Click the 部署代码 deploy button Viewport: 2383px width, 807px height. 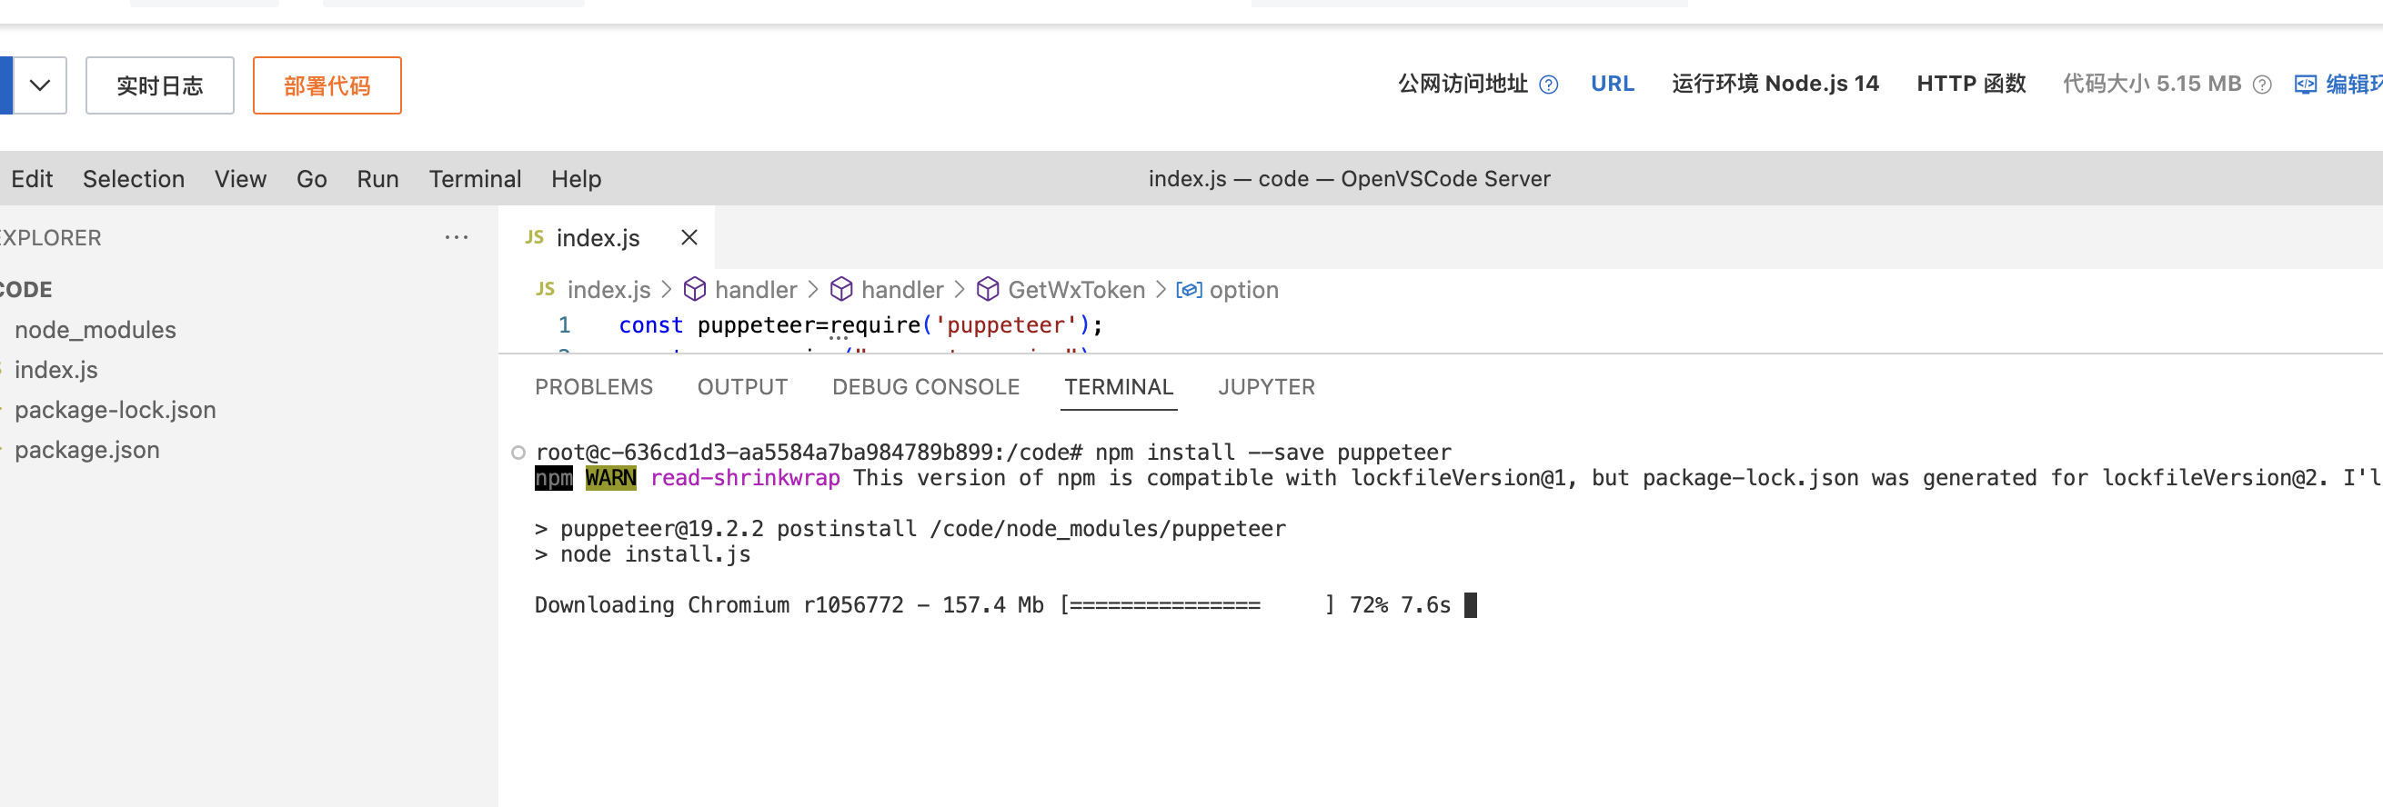327,85
